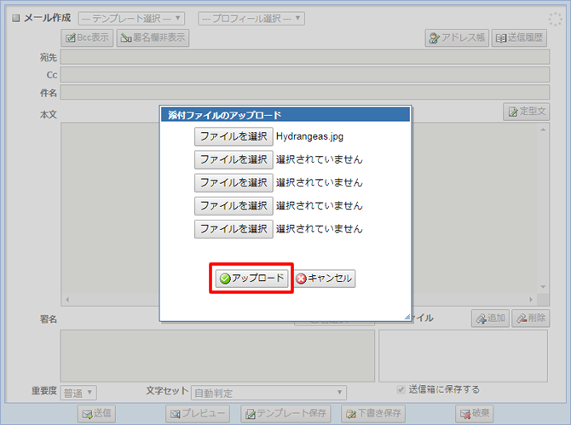Screen dimensions: 571x425
Task: Discard the mail with 破棄 button
Action: pos(474,413)
